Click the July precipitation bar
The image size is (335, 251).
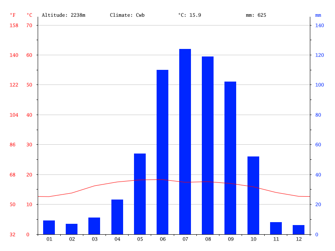pos(185,141)
